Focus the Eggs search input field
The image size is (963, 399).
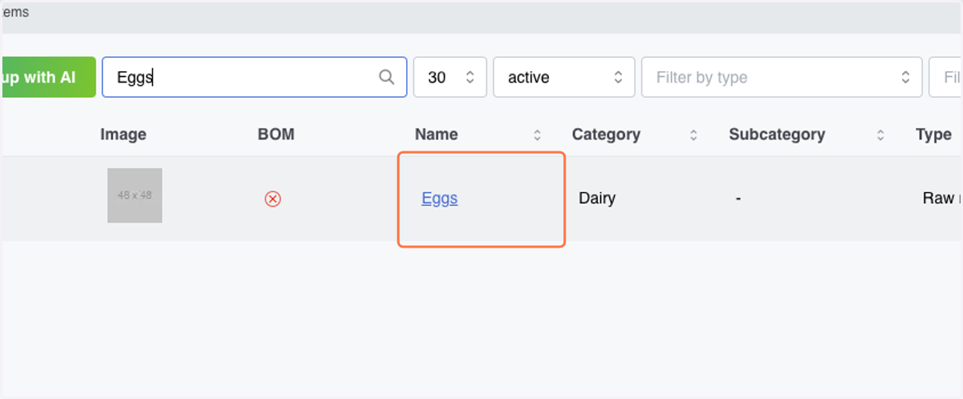[x=254, y=77]
